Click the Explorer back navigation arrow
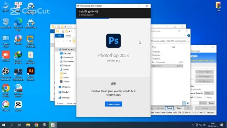The height and width of the screenshot is (128, 227). 58,41
